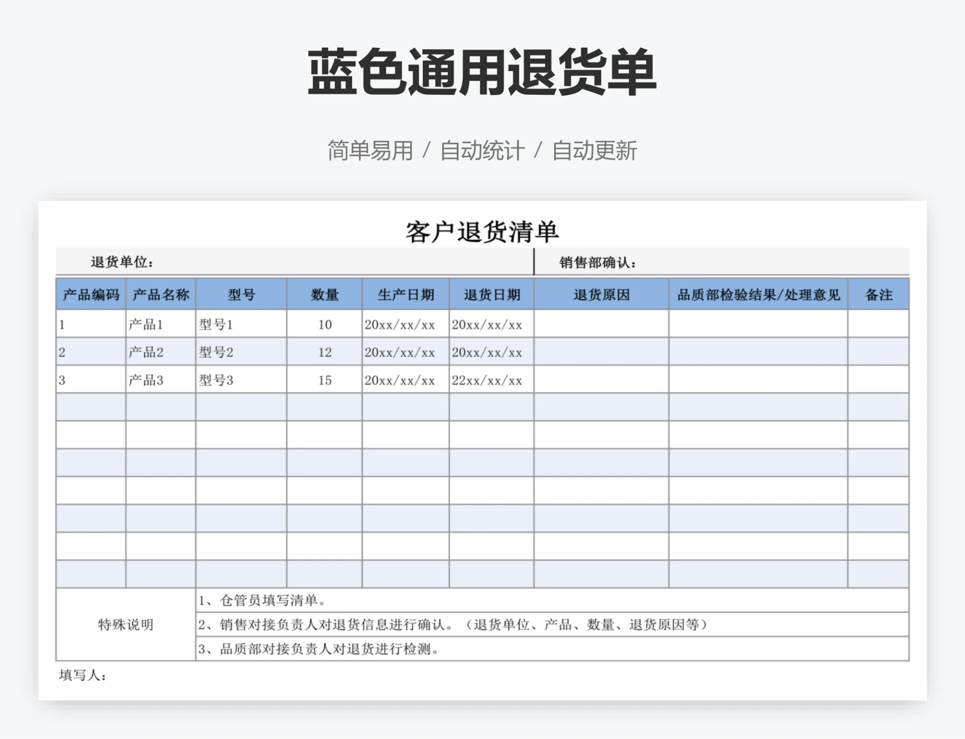This screenshot has width=965, height=739.
Task: Click the 填写人 field
Action: coord(83,675)
